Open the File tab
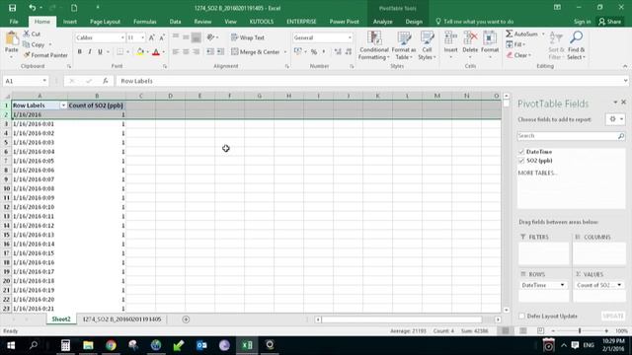Image resolution: width=632 pixels, height=355 pixels. click(14, 22)
